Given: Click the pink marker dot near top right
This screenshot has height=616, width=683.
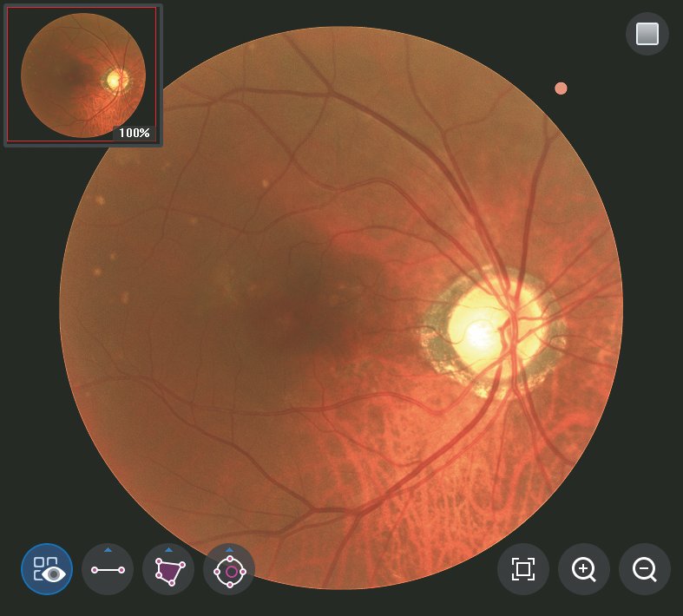Looking at the screenshot, I should (561, 88).
